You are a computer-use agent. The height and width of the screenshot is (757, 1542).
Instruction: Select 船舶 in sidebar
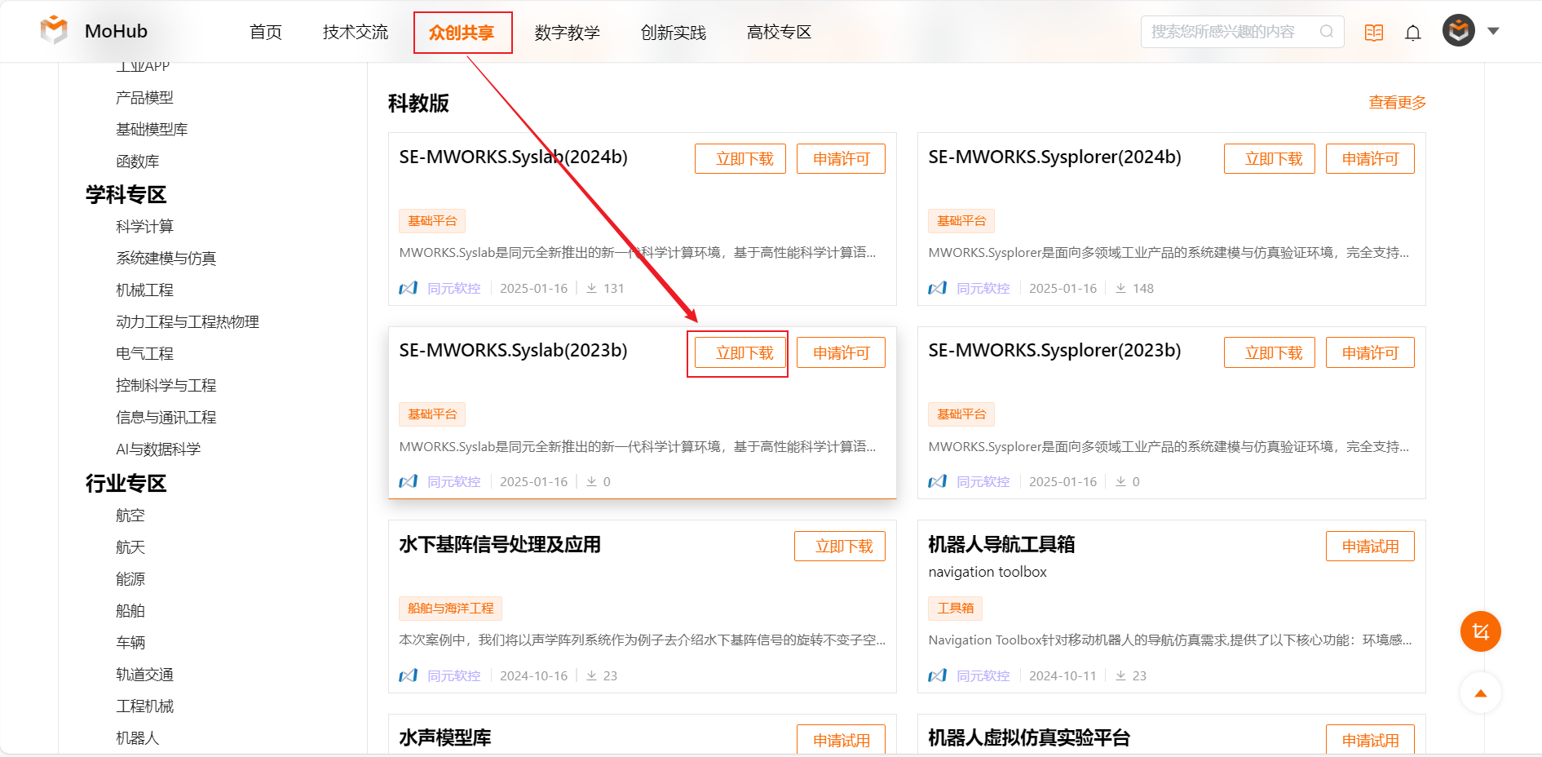click(130, 610)
